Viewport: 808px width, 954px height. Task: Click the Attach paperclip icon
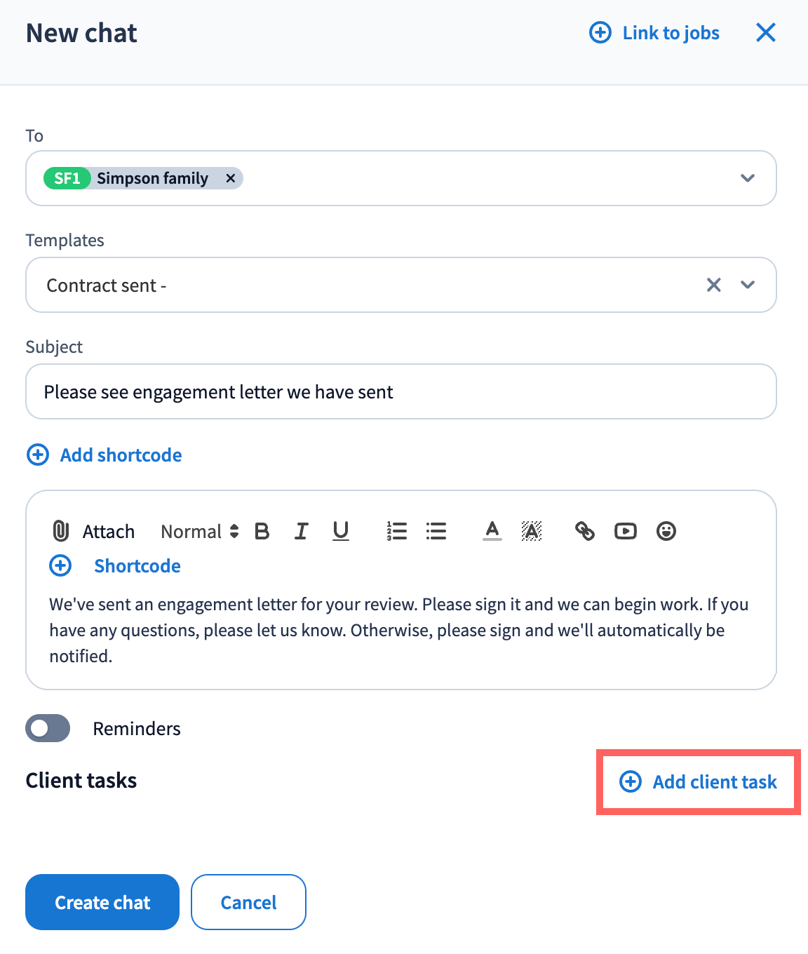tap(61, 531)
